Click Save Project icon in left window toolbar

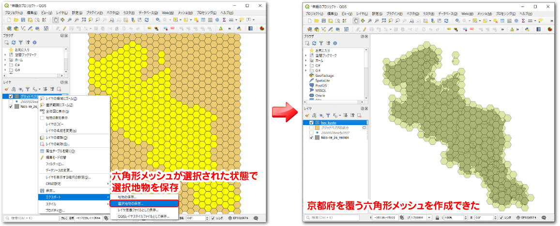[23, 20]
